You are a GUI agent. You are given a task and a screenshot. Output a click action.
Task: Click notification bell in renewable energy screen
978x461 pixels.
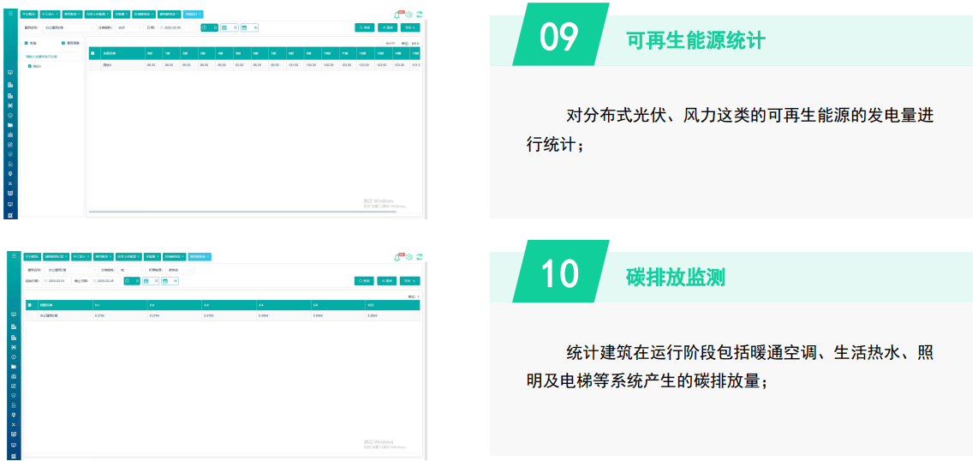click(397, 15)
